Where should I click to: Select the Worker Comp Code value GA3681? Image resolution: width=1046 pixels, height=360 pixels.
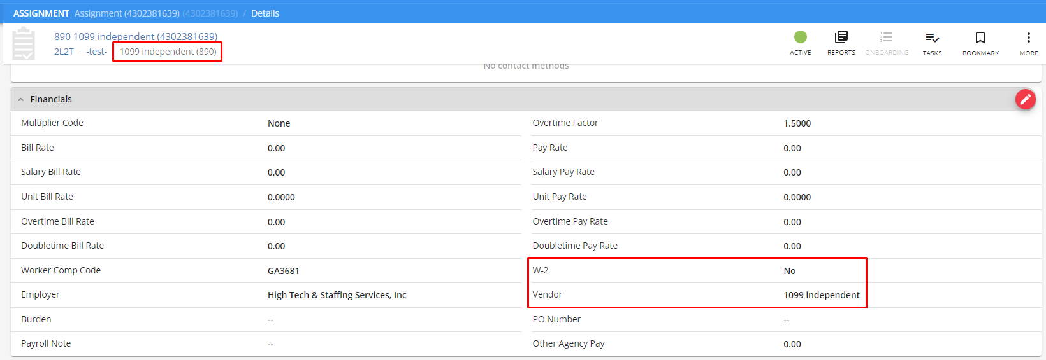(x=284, y=271)
